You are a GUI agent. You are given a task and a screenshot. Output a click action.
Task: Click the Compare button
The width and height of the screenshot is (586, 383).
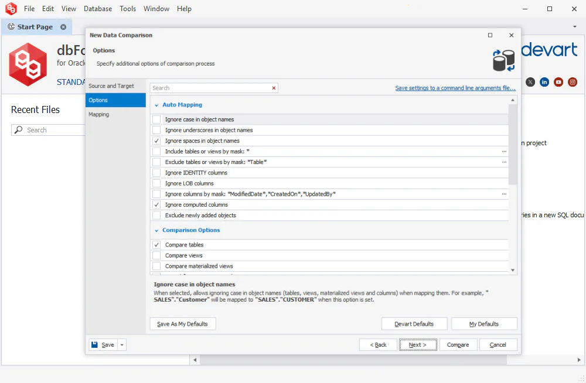[458, 344]
